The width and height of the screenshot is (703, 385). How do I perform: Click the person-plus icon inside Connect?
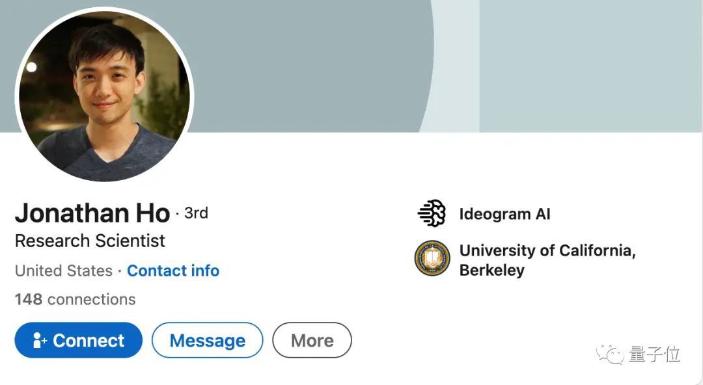[40, 341]
